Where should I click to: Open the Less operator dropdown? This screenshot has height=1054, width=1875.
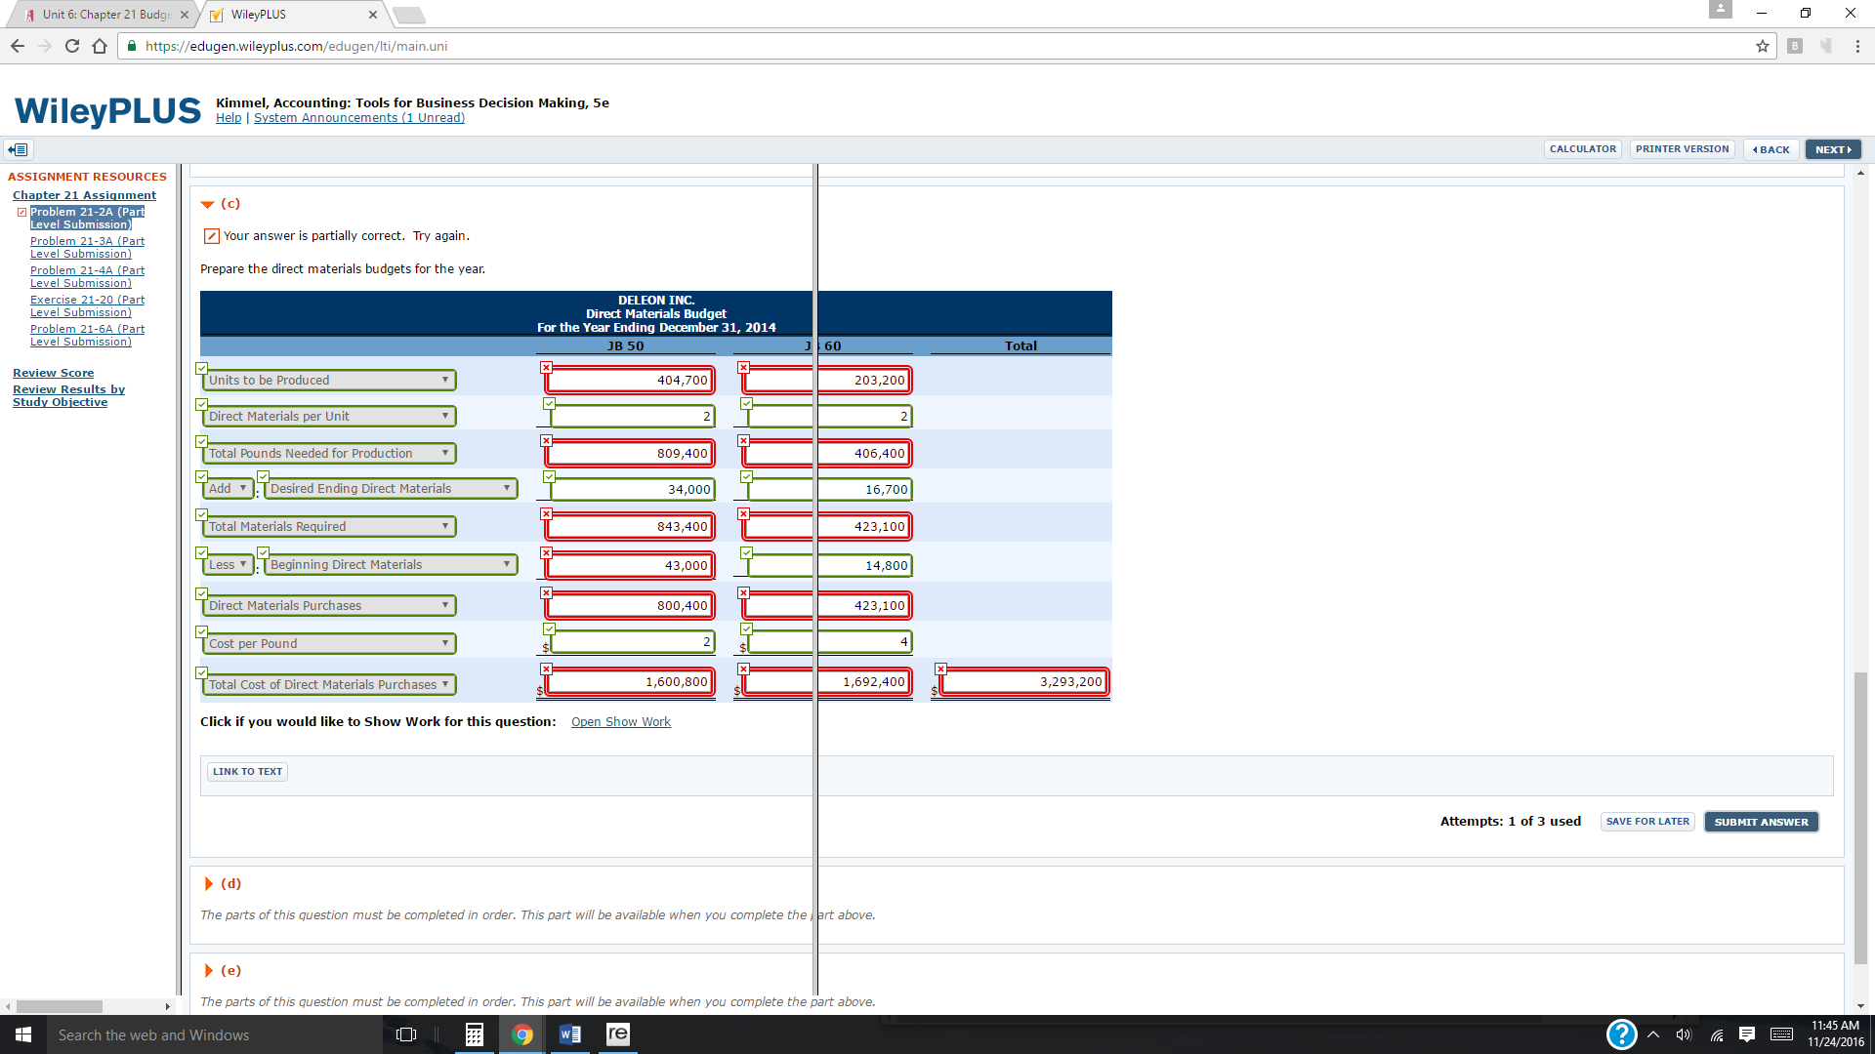tap(228, 565)
